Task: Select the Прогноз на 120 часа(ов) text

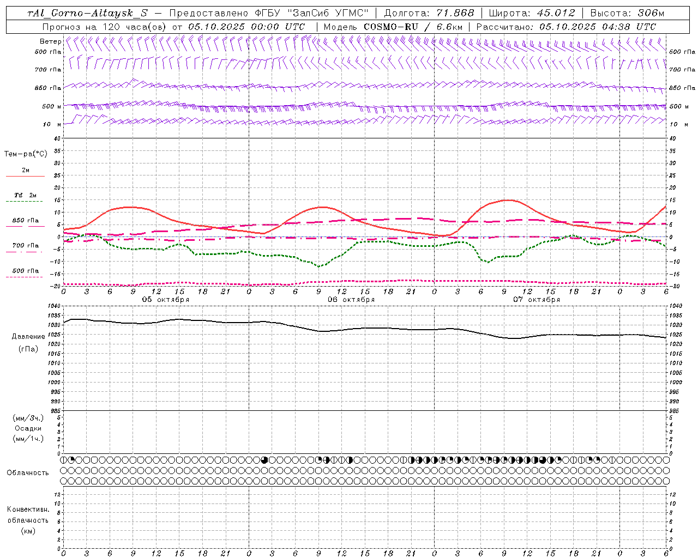Action: click(x=104, y=27)
